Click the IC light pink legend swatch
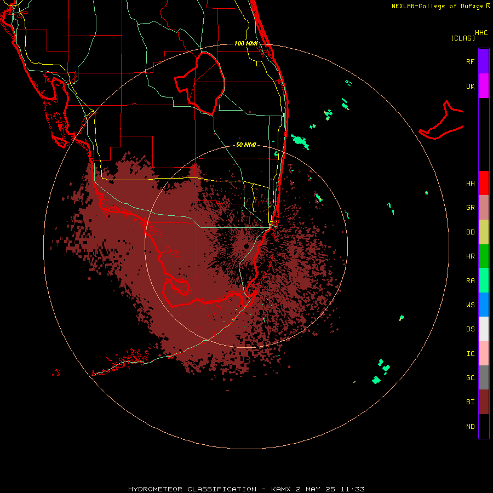Viewport: 493px width, 493px height. click(484, 353)
